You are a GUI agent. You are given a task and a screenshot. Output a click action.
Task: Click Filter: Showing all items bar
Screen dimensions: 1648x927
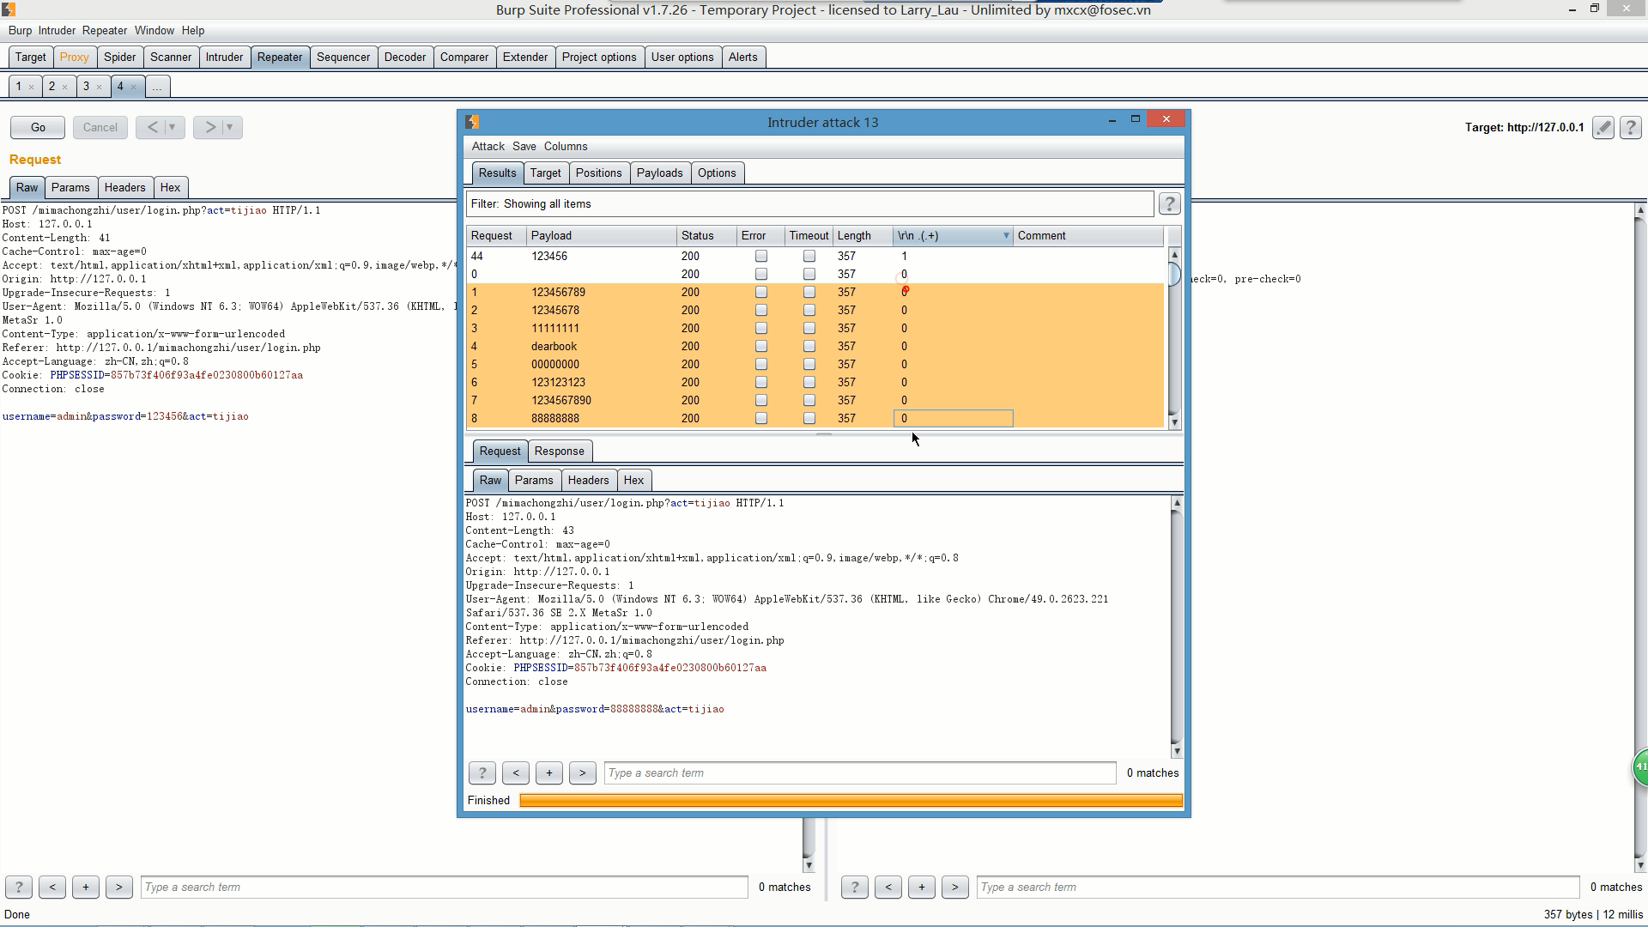809,203
